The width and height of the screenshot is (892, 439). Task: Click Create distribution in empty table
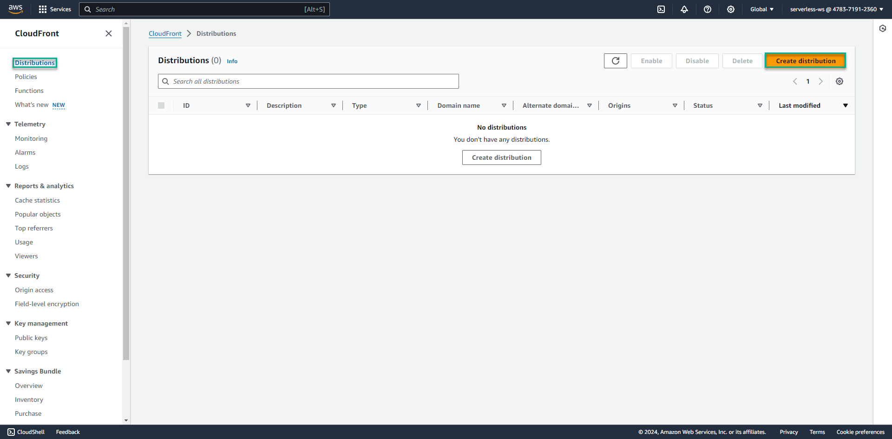coord(502,157)
